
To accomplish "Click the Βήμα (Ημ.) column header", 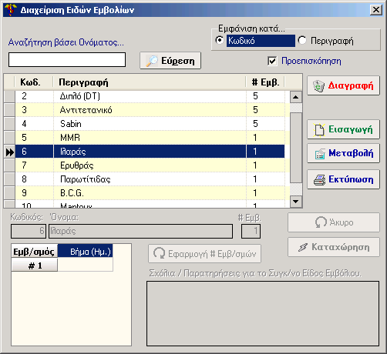I will [x=85, y=252].
